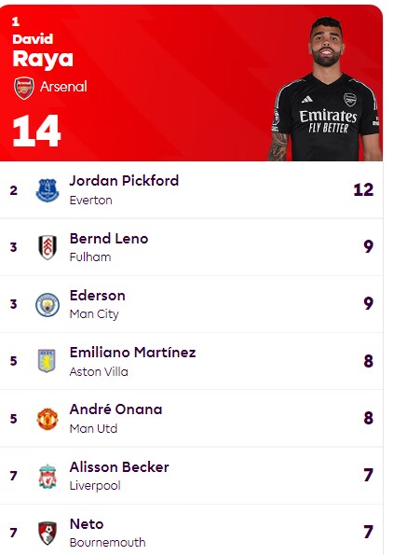This screenshot has height=555, width=407.
Task: Click André Onana's name
Action: [115, 409]
